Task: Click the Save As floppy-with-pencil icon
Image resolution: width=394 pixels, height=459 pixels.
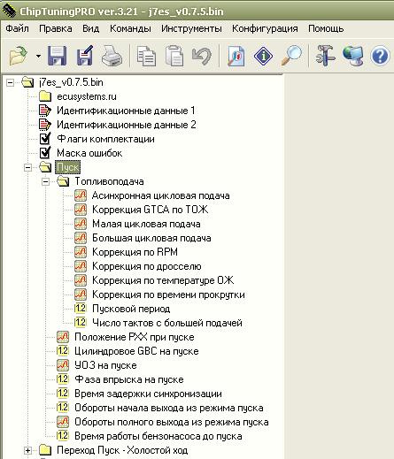Action: 85,56
